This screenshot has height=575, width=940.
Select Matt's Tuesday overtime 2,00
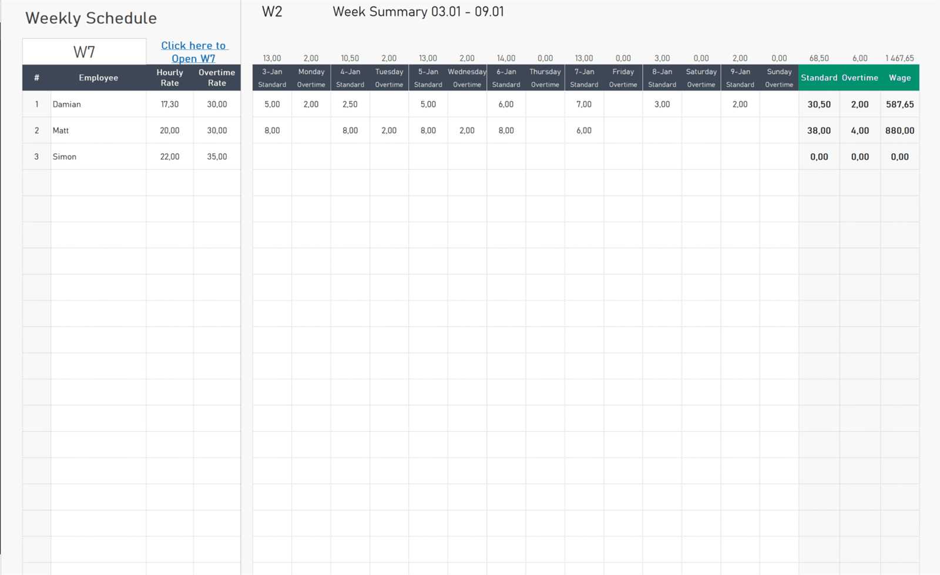click(x=389, y=130)
